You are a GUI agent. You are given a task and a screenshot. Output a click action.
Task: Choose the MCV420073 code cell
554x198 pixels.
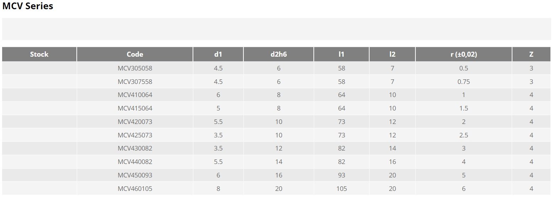pos(135,122)
